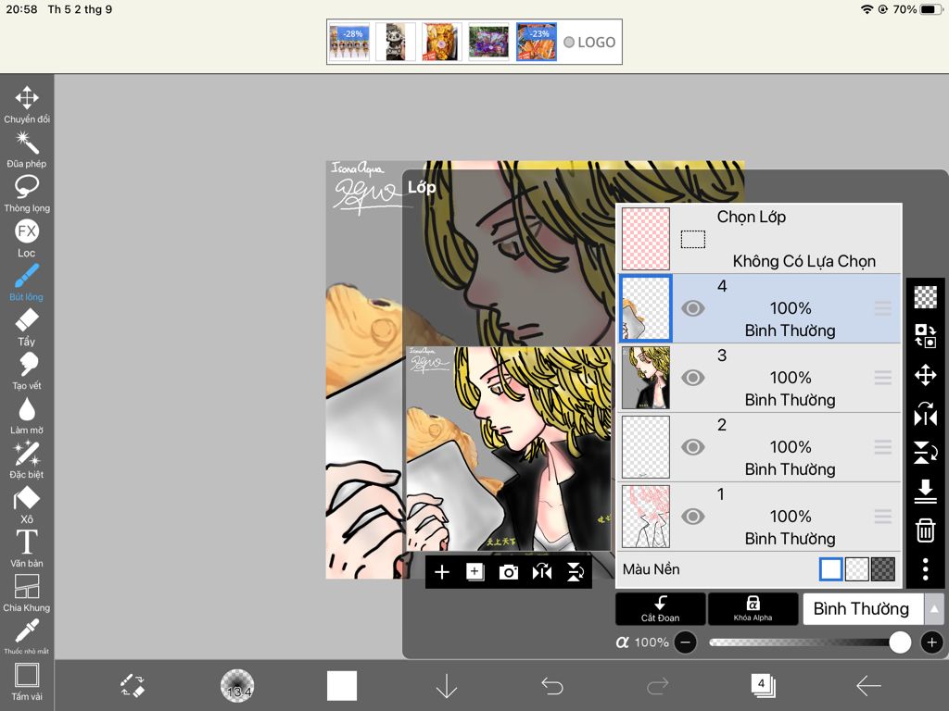Select layer 2 thumbnail
The image size is (949, 711).
click(646, 447)
